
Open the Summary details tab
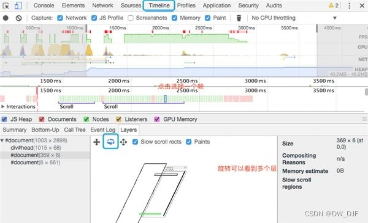pyautogui.click(x=15, y=130)
